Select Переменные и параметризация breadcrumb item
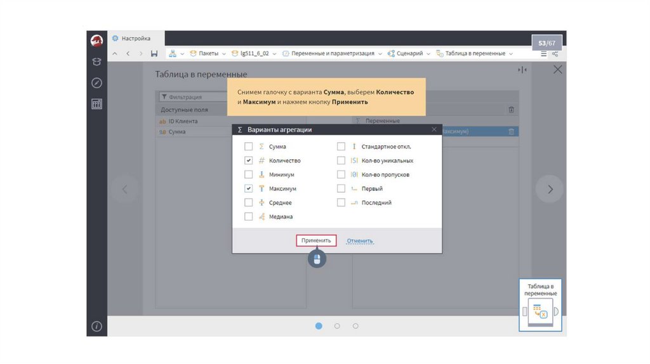 (333, 53)
